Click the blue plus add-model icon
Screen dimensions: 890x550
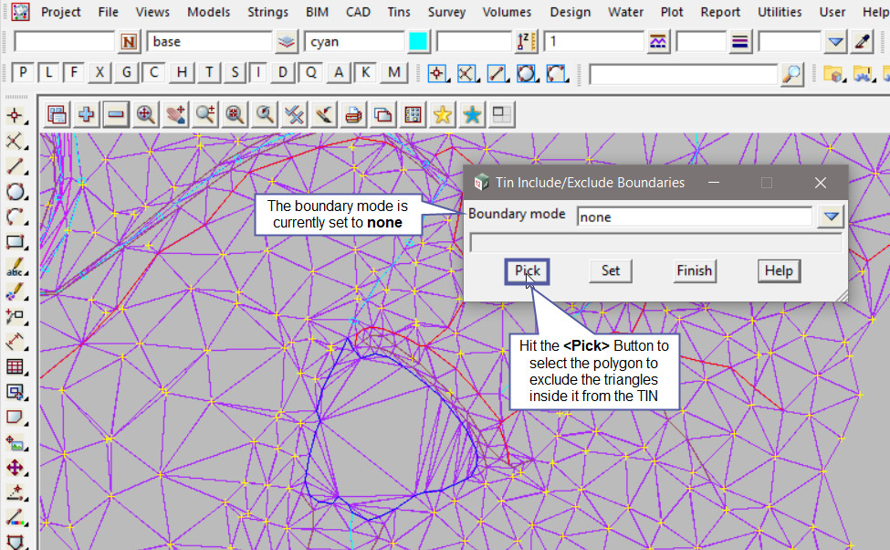87,115
